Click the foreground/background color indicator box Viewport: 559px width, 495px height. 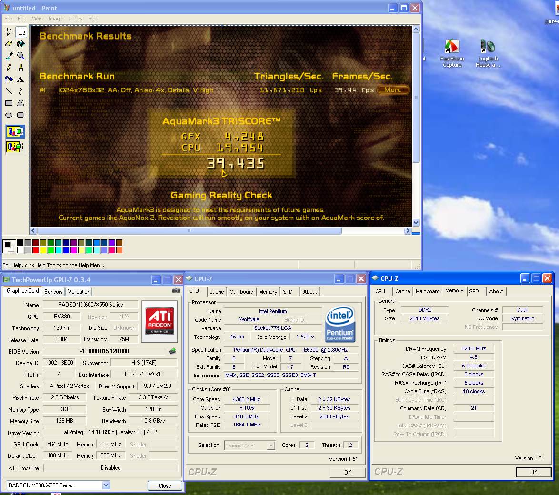(x=9, y=246)
